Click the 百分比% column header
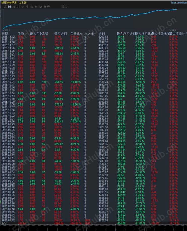The height and width of the screenshot is (231, 187). (x=76, y=34)
